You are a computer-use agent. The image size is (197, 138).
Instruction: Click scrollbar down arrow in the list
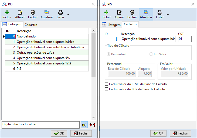tap(93, 118)
